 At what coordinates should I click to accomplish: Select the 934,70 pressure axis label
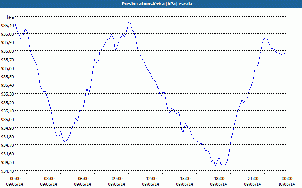pyautogui.click(x=8, y=145)
